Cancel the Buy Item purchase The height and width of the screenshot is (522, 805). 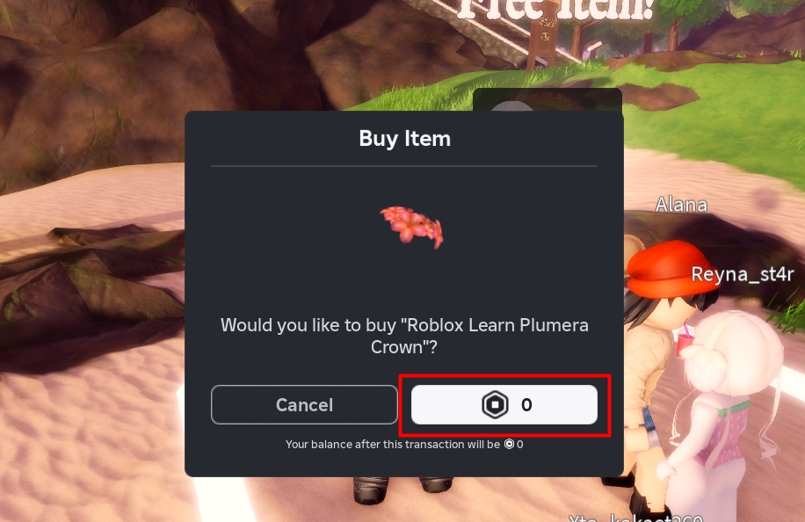coord(304,404)
